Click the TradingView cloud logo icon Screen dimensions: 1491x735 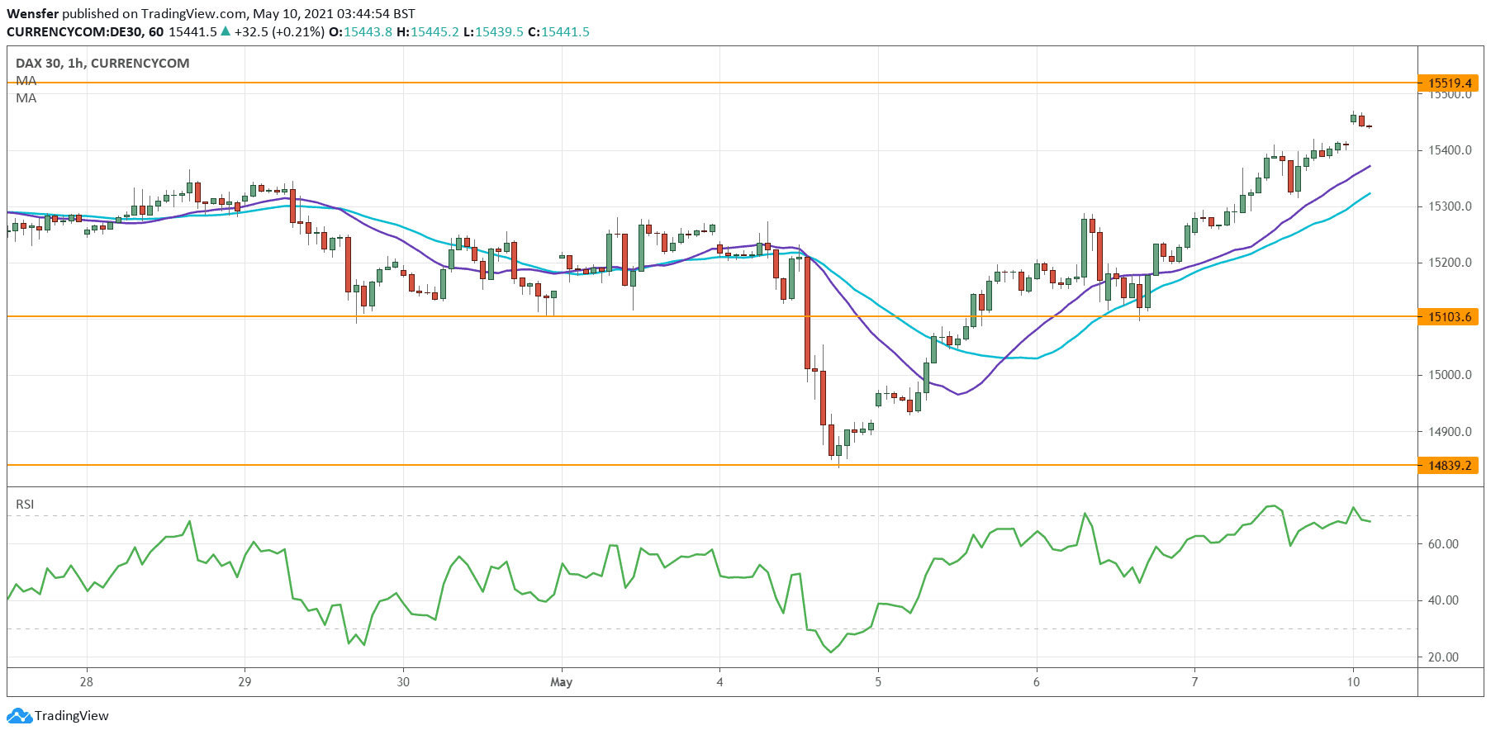[20, 716]
